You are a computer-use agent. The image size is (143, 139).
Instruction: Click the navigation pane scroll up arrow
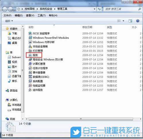click(23, 26)
